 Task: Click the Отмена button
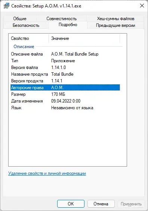101,204
